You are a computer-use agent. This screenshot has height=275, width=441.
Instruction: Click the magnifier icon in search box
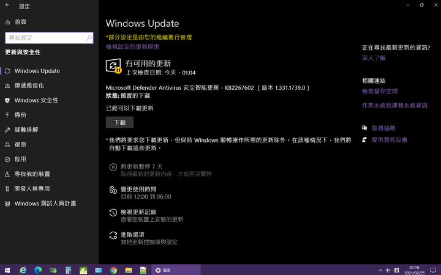[89, 38]
